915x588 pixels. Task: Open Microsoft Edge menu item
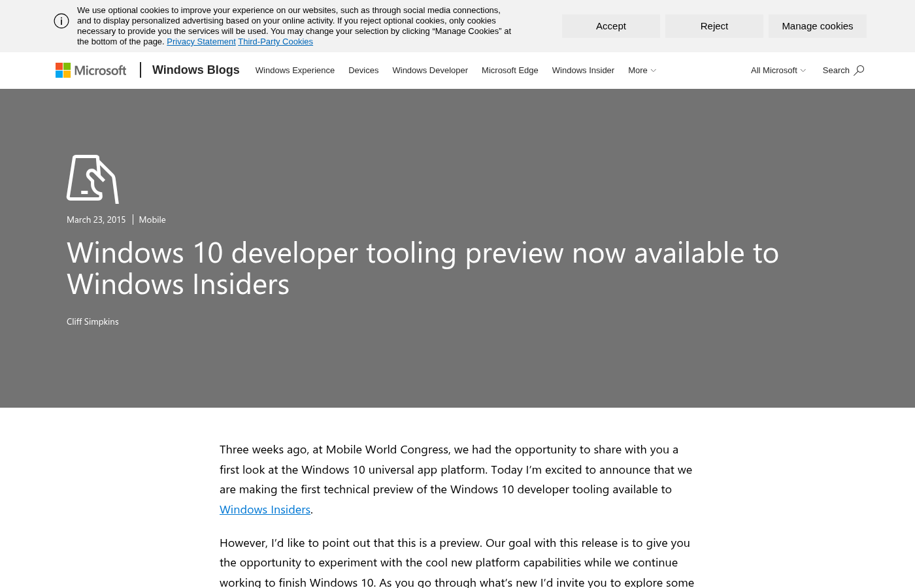pyautogui.click(x=510, y=71)
